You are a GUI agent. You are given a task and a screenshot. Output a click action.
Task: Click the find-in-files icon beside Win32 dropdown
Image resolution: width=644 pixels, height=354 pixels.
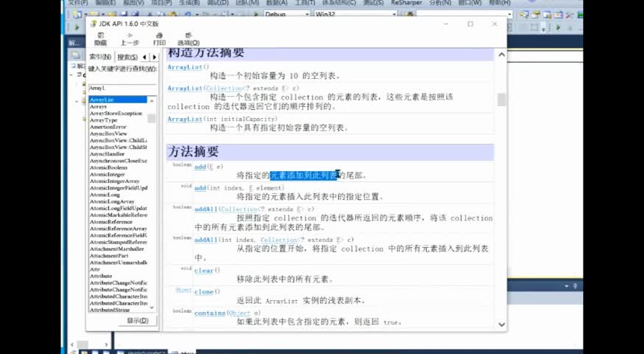pos(409,15)
